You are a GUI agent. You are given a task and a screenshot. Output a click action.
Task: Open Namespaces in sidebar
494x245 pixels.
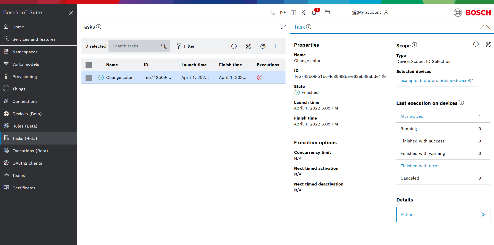(x=39, y=52)
